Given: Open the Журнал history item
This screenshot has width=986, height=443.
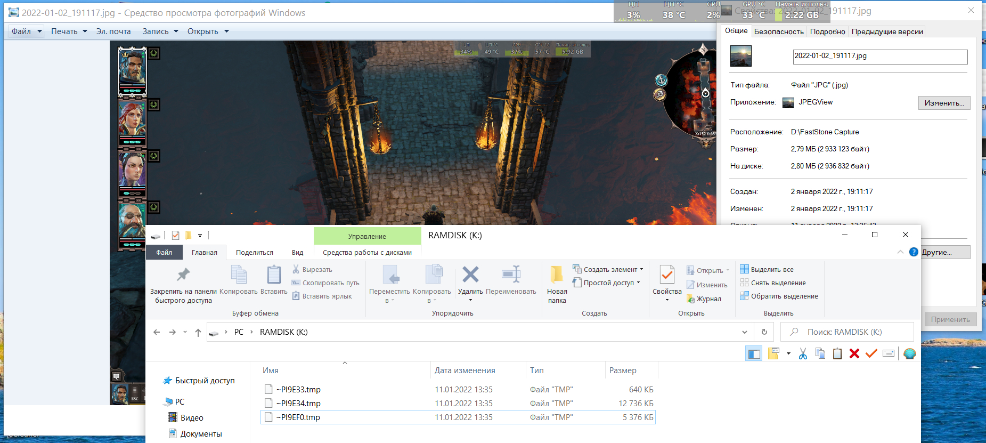Looking at the screenshot, I should (704, 299).
